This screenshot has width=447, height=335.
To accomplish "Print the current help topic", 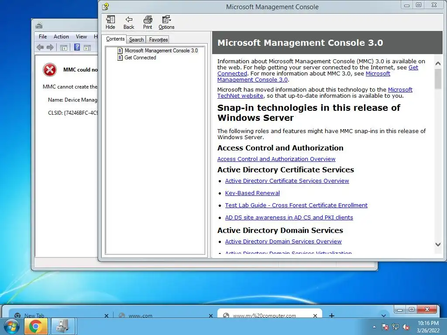I will [x=148, y=22].
